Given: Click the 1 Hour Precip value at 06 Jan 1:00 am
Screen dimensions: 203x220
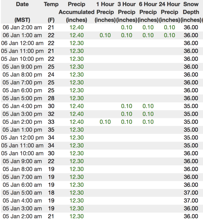Looking at the screenshot, I should click(105, 35).
